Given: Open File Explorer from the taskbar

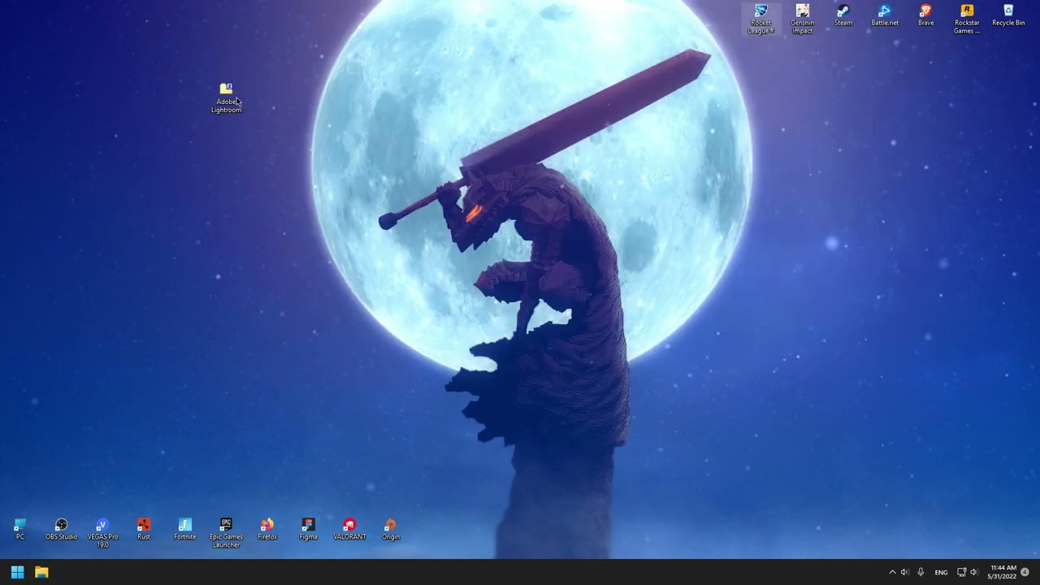Looking at the screenshot, I should pyautogui.click(x=41, y=572).
